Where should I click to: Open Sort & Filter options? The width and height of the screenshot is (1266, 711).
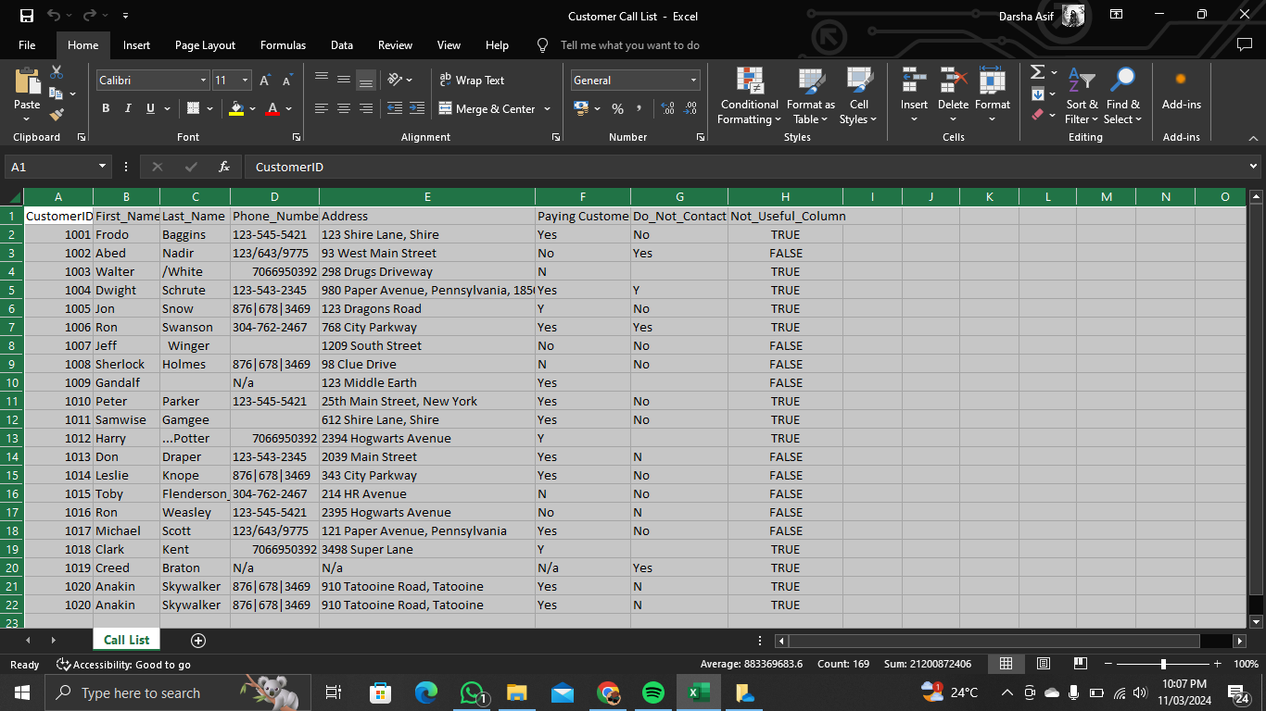pos(1081,95)
